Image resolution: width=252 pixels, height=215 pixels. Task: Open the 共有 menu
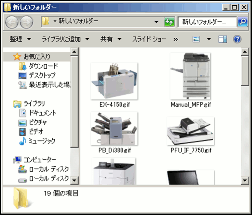point(111,39)
